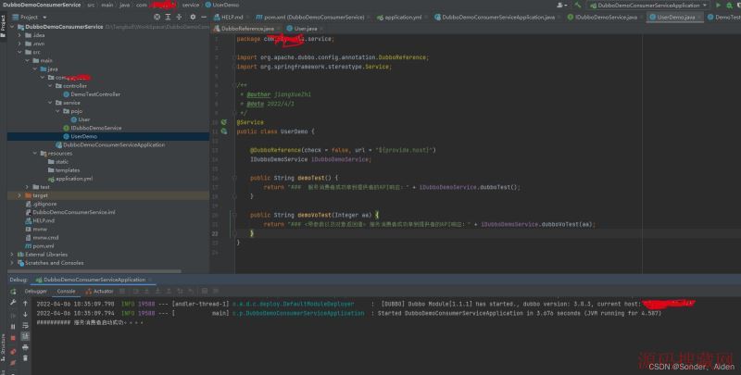
Task: Expand the .mvn folder
Action: [x=19, y=44]
